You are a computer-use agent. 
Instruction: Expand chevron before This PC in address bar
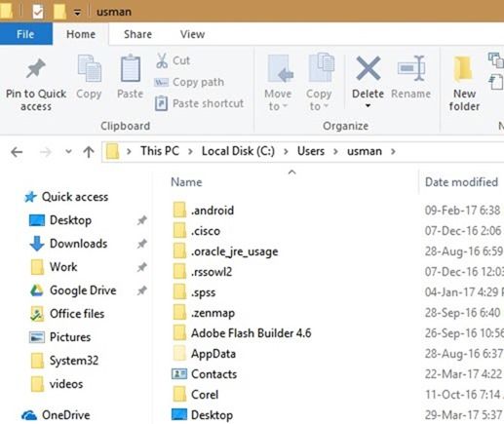coord(129,152)
